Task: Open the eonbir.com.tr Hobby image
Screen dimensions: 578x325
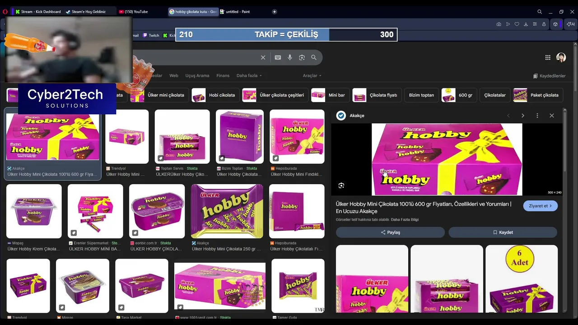Action: [x=157, y=211]
